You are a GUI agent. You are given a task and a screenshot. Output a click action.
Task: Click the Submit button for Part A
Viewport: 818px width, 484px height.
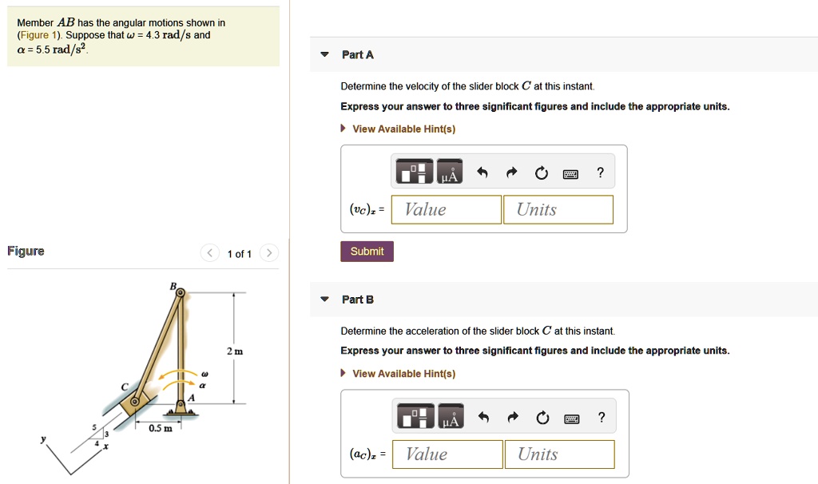(367, 251)
